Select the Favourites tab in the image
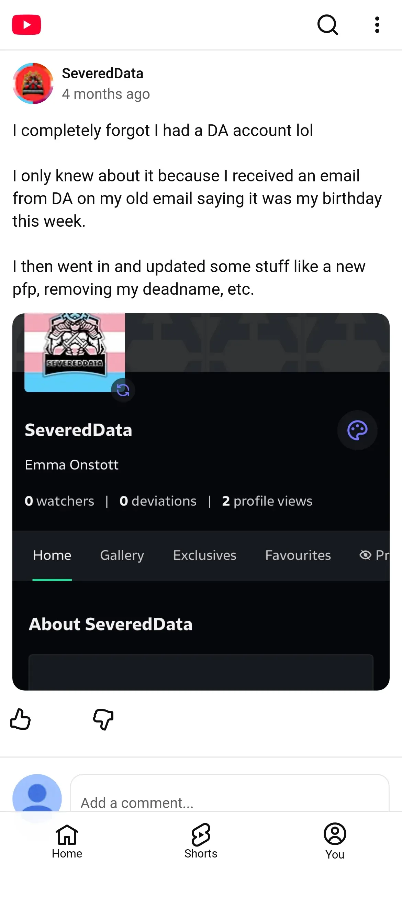 coord(298,555)
